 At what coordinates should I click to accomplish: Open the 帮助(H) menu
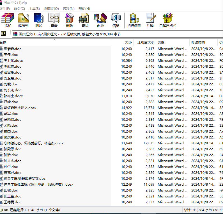click(84, 9)
